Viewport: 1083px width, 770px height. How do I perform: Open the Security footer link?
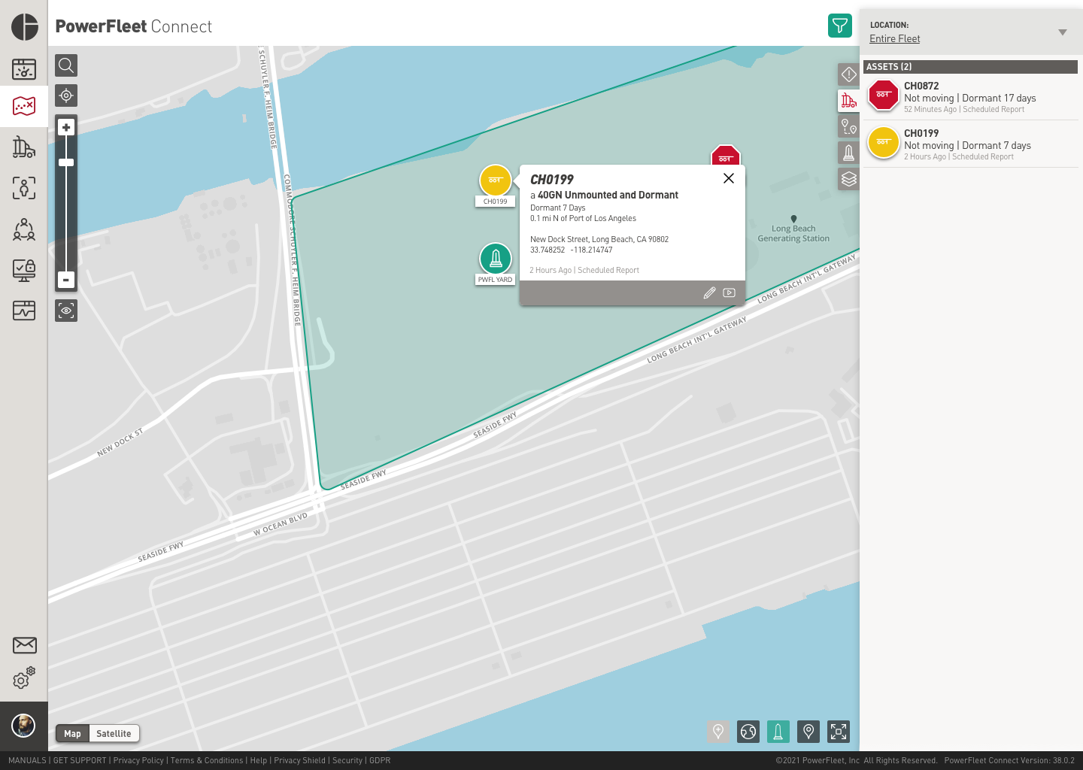347,761
